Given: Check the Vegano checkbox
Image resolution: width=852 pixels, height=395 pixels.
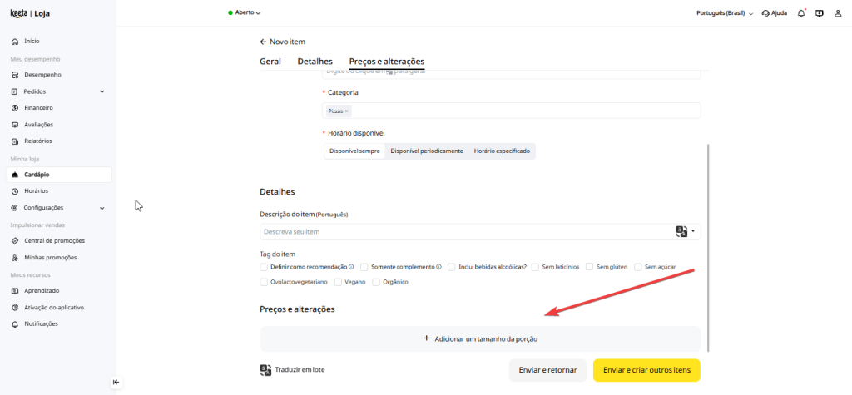Looking at the screenshot, I should (338, 282).
